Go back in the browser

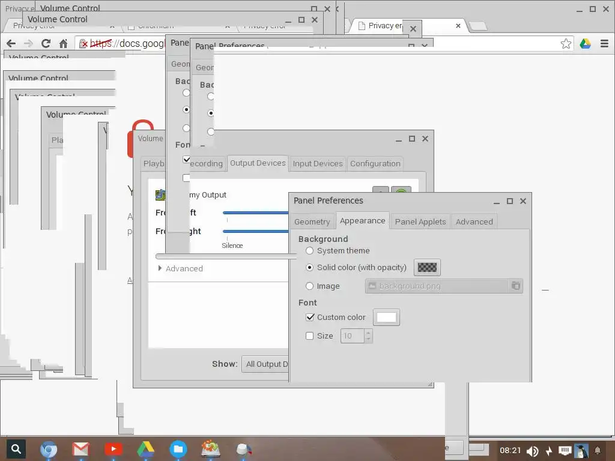11,43
